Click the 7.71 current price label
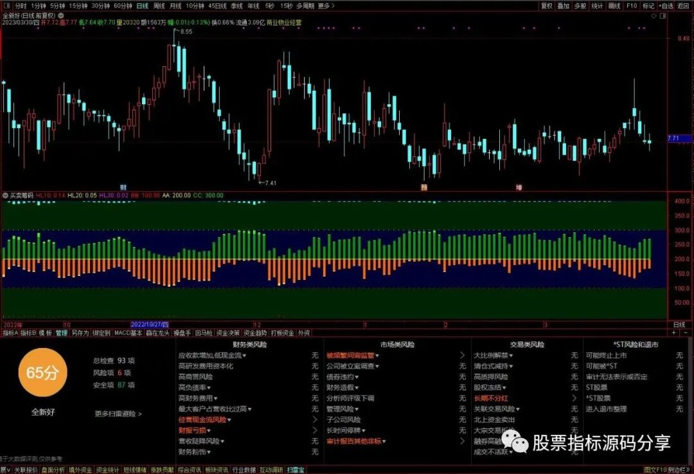The image size is (694, 474). tap(679, 139)
